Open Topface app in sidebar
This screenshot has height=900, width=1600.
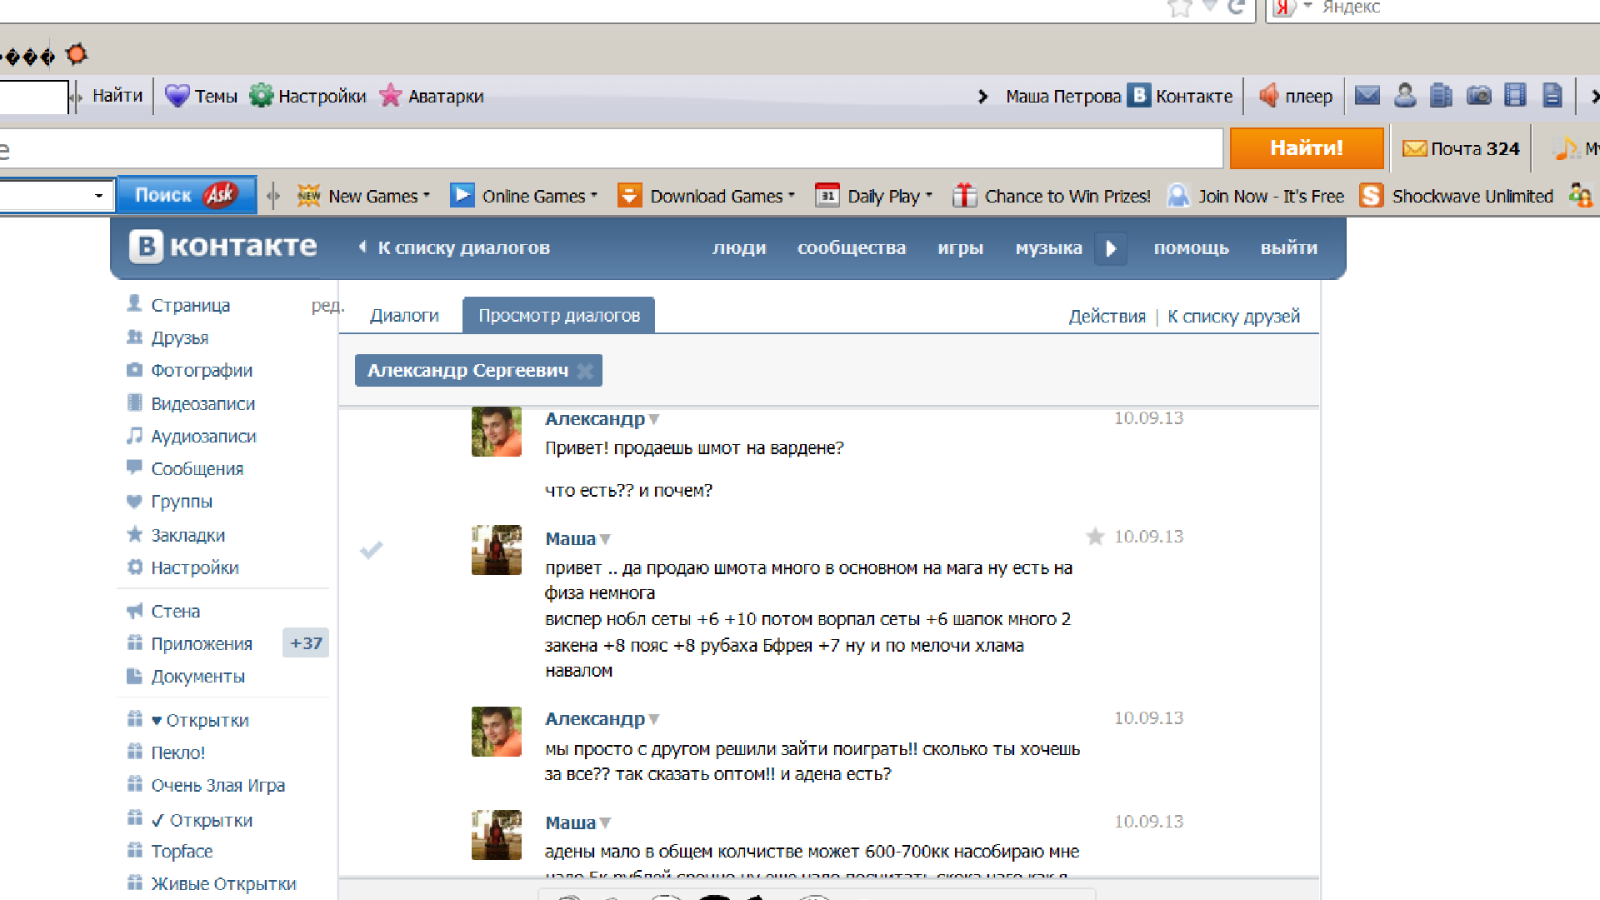pyautogui.click(x=182, y=852)
